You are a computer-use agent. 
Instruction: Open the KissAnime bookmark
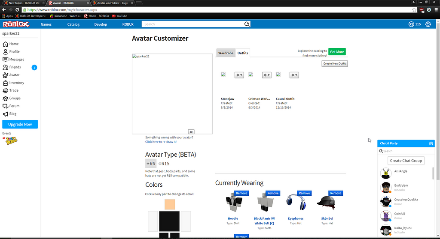(65, 16)
